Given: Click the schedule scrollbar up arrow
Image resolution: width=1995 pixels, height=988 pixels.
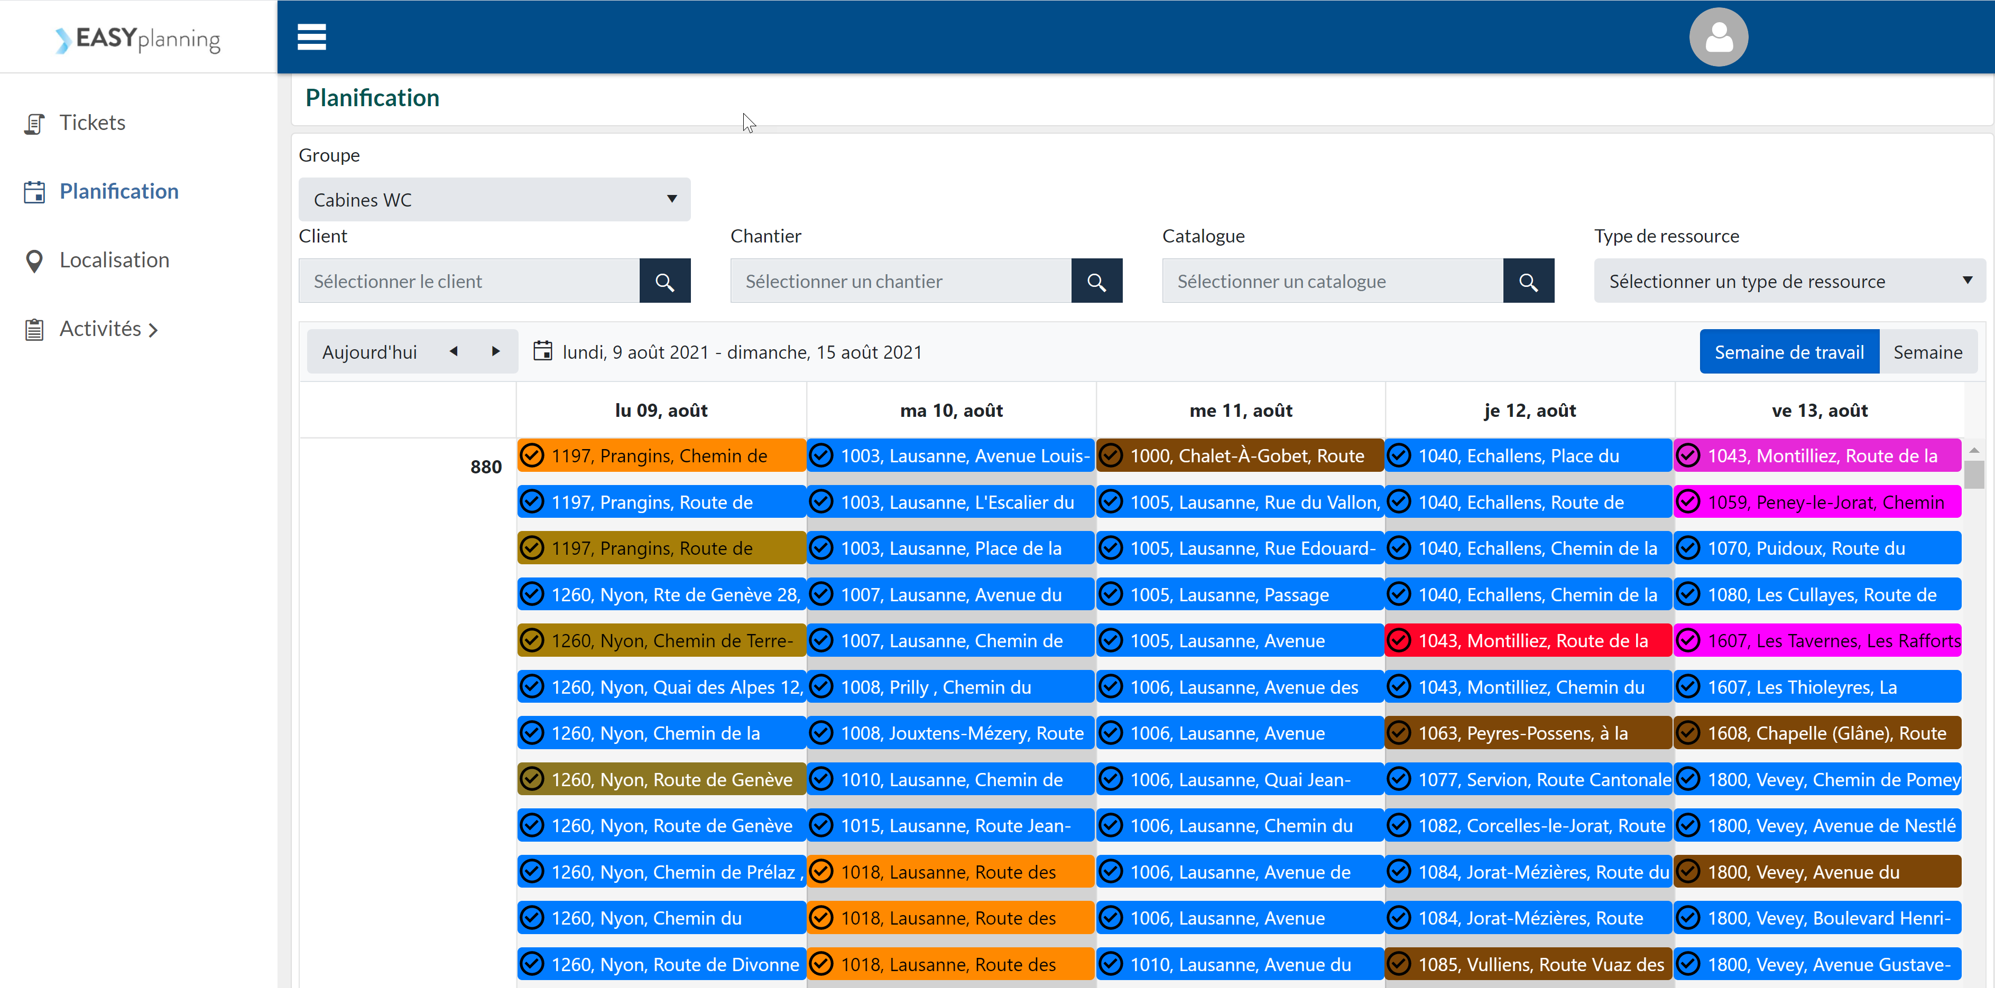Looking at the screenshot, I should pos(1974,450).
